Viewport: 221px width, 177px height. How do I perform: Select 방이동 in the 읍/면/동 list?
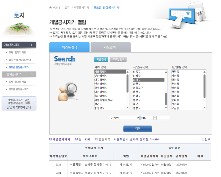tap(187, 88)
